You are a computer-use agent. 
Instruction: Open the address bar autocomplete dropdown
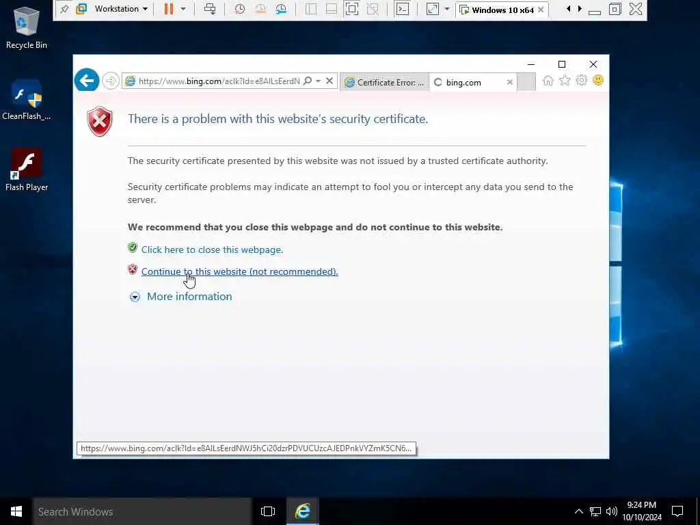[x=319, y=81]
